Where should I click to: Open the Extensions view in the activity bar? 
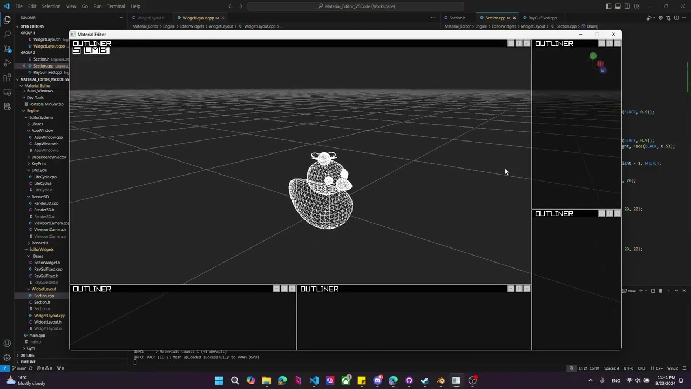[7, 78]
